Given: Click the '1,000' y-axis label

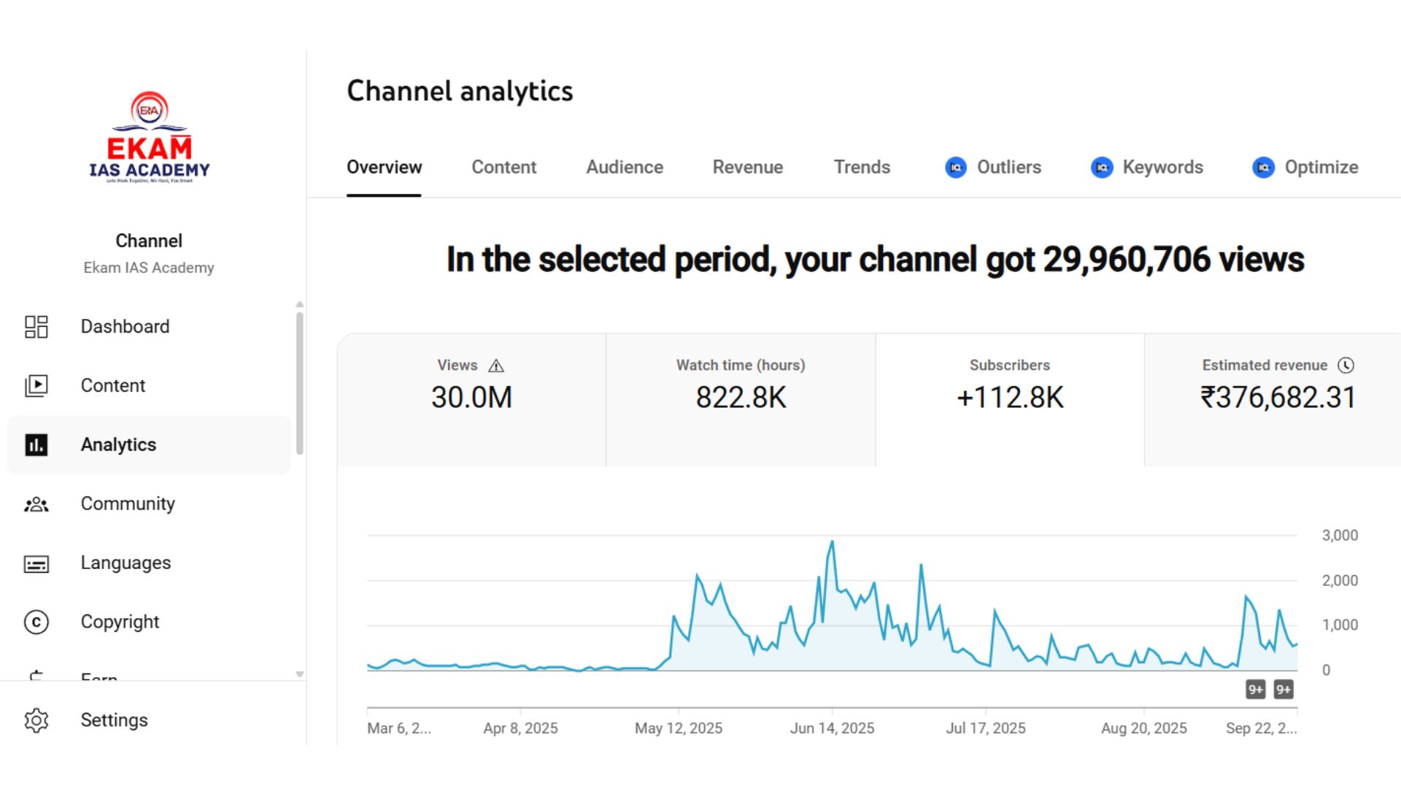Looking at the screenshot, I should pyautogui.click(x=1340, y=625).
